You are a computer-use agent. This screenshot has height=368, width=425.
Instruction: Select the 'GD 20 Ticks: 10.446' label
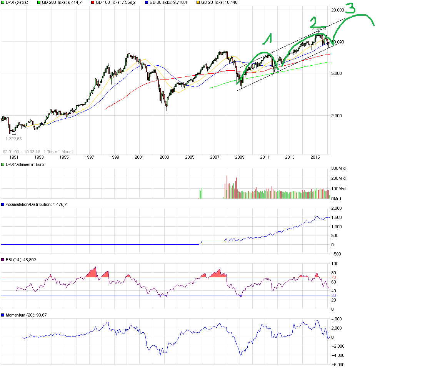pyautogui.click(x=219, y=2)
